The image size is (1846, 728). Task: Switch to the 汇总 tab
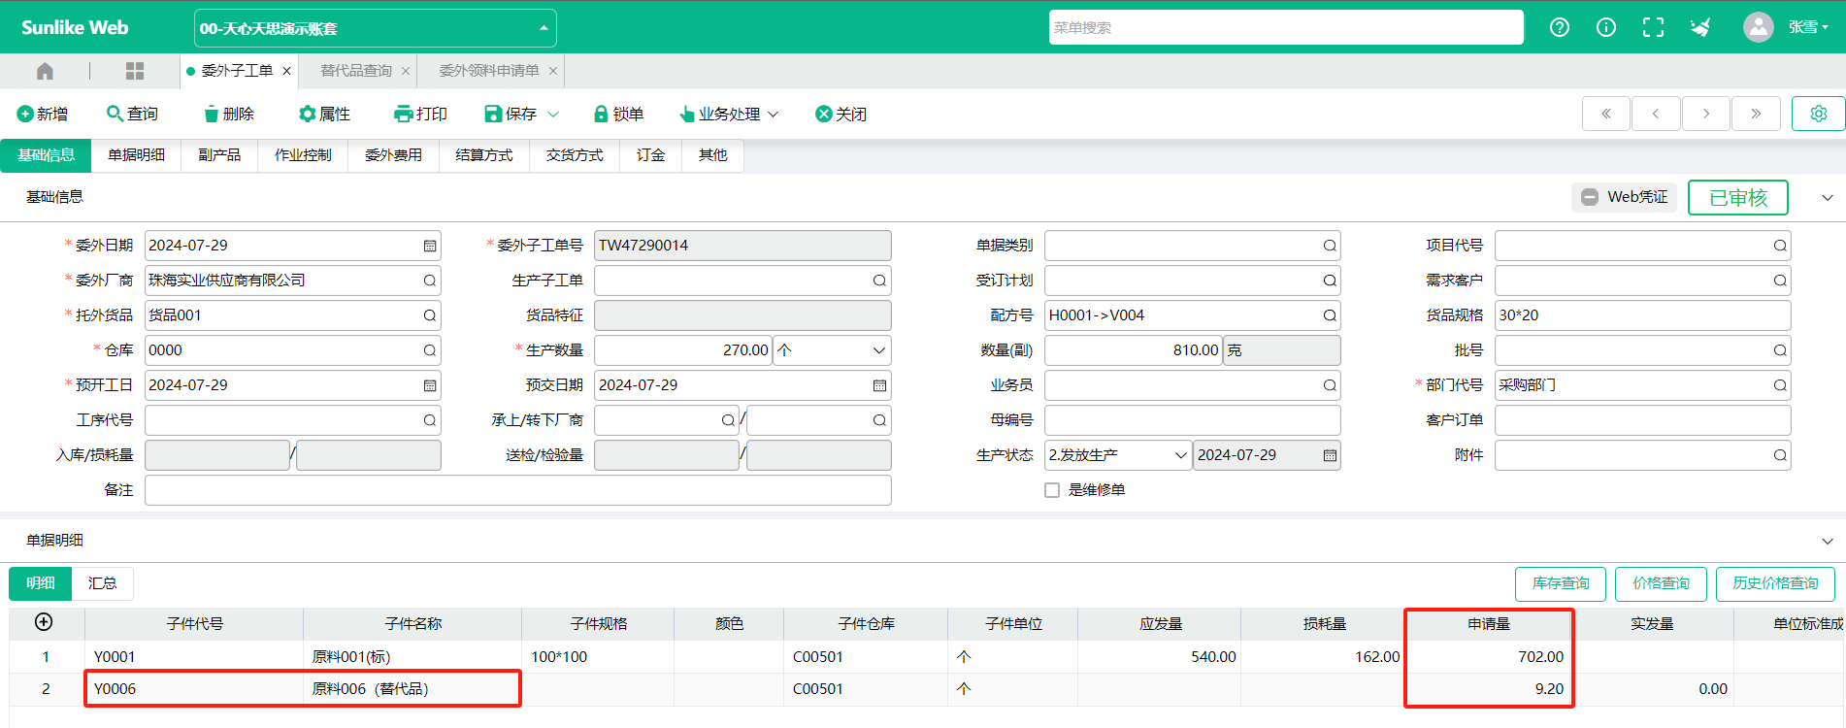coord(102,583)
